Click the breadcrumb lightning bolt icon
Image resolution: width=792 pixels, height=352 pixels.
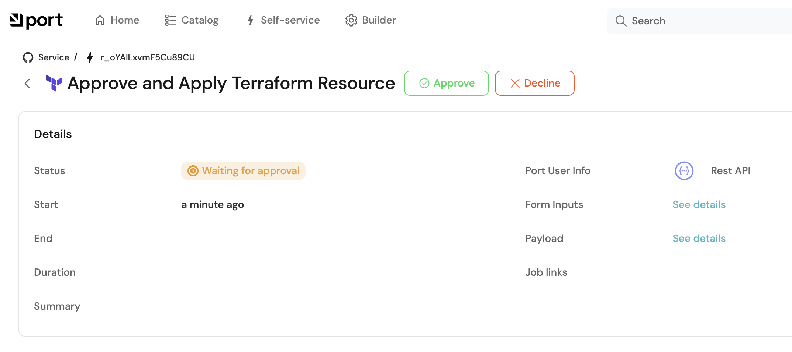pos(90,57)
